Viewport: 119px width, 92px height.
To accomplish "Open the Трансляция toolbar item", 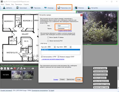I will [x=22, y=8].
